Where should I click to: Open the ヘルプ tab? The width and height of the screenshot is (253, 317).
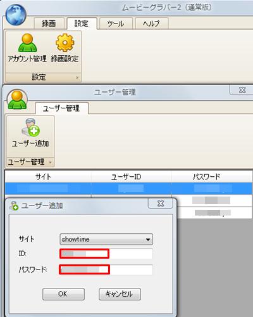coord(151,23)
